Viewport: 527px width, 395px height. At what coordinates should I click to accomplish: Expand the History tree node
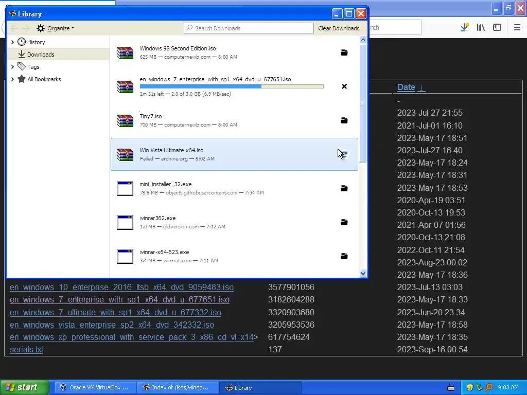12,42
